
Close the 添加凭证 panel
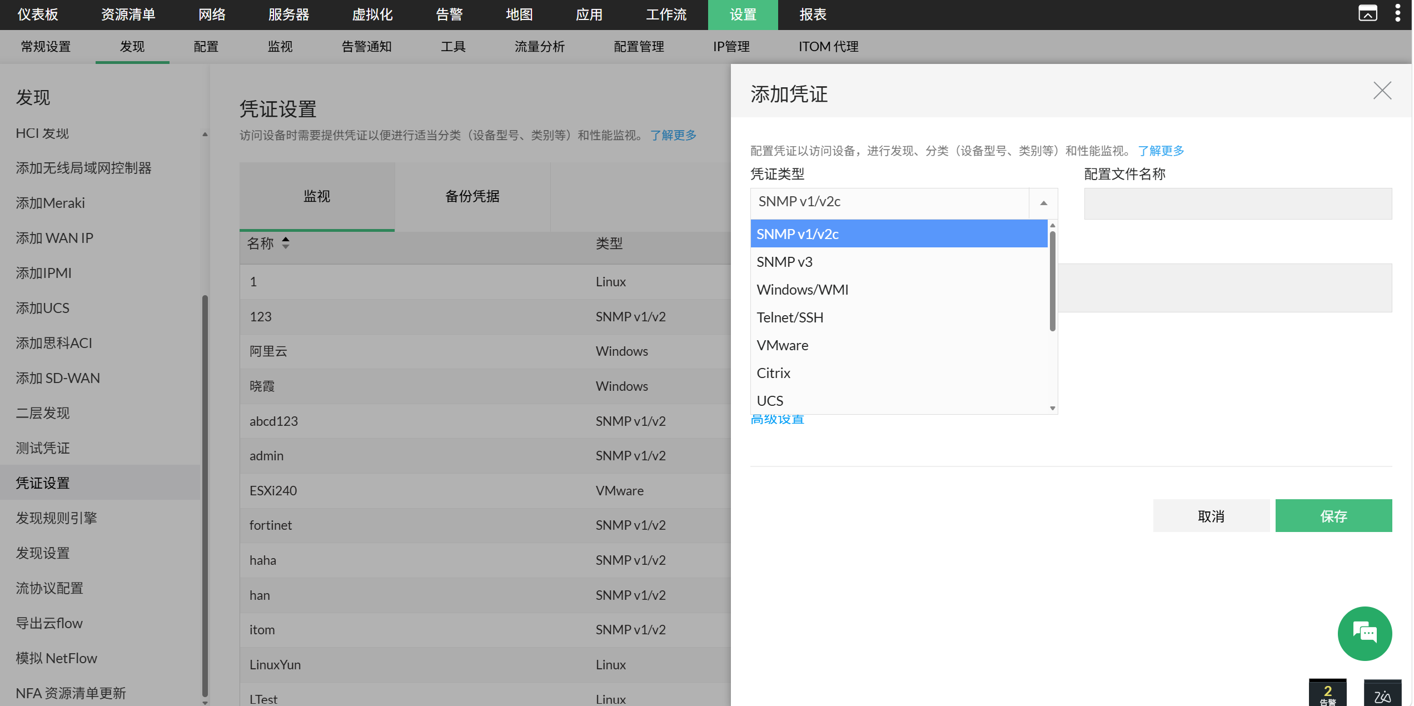pos(1382,91)
